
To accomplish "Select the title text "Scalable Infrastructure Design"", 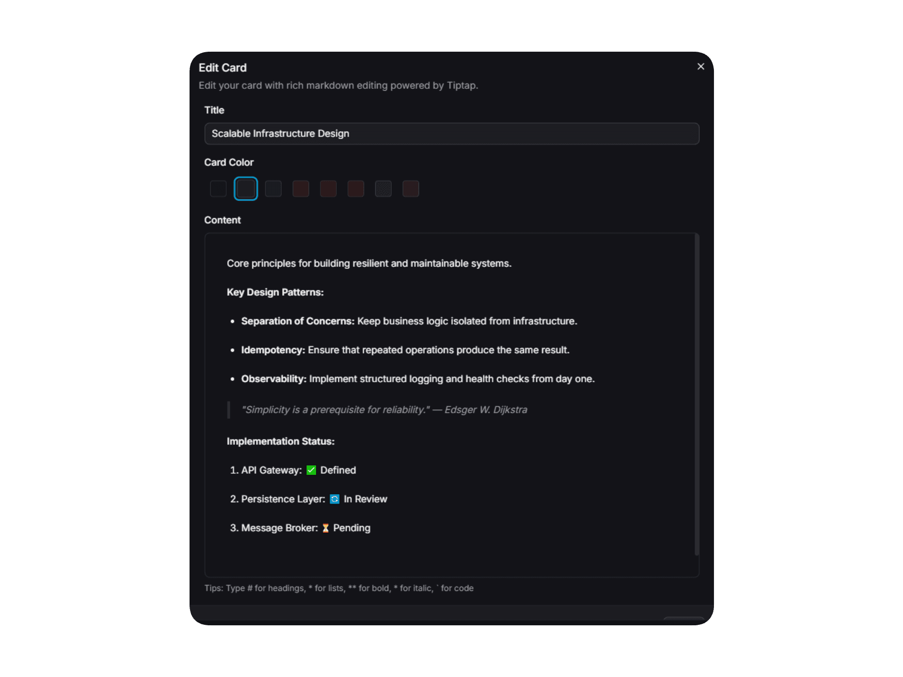I will tap(280, 134).
